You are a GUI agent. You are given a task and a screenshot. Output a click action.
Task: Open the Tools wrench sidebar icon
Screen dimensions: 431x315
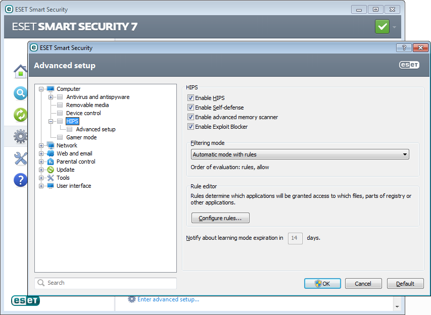click(20, 159)
